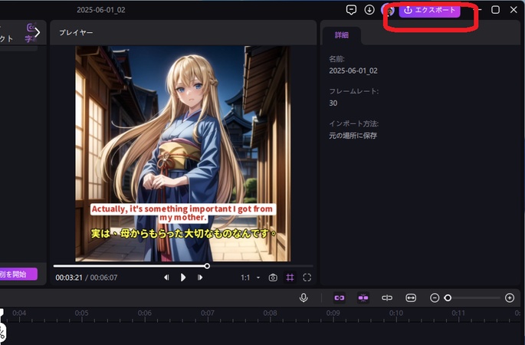Screen dimensions: 525x345
Task: Zoom in the timeline with plus button
Action: 510,297
